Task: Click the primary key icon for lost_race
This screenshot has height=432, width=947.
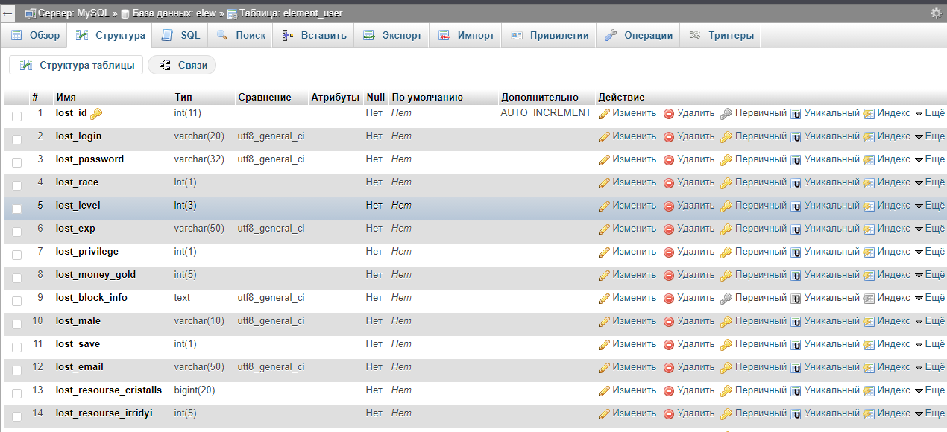Action: point(726,183)
